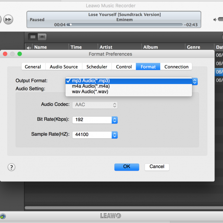Switch to cover flow view icon
Image resolution: width=223 pixels, height=223 pixels.
(x=42, y=37)
